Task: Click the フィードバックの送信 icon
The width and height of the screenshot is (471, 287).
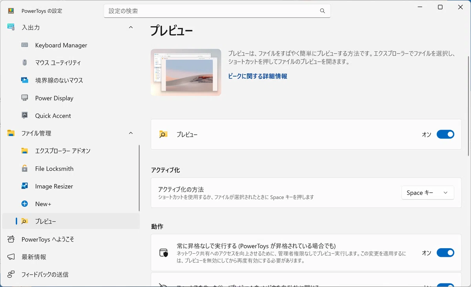Action: (x=11, y=274)
